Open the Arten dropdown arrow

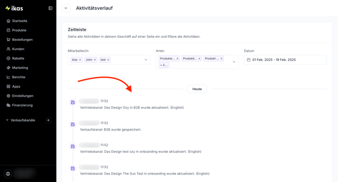[234, 62]
